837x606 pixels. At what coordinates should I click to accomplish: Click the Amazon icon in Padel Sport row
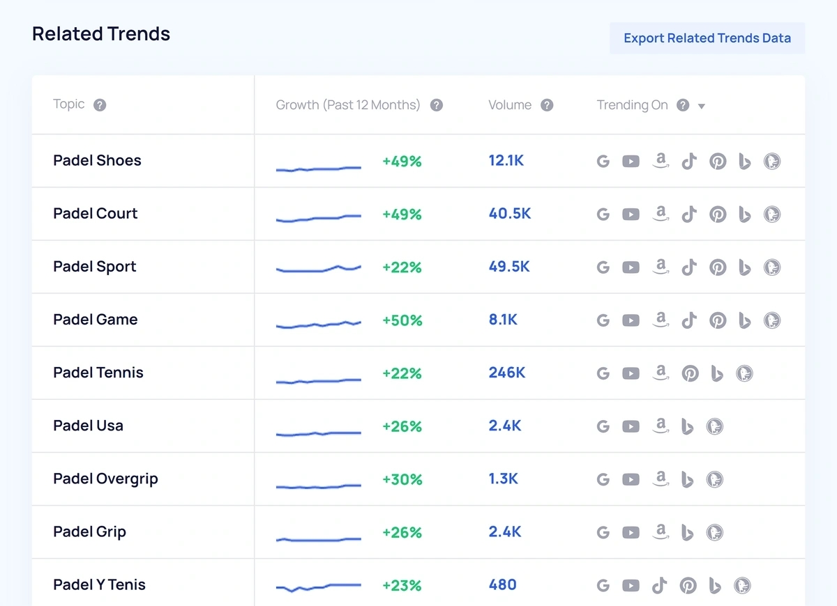(x=661, y=267)
